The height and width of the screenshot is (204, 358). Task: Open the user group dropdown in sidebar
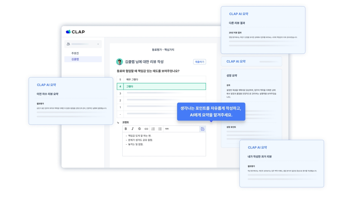coord(83,44)
